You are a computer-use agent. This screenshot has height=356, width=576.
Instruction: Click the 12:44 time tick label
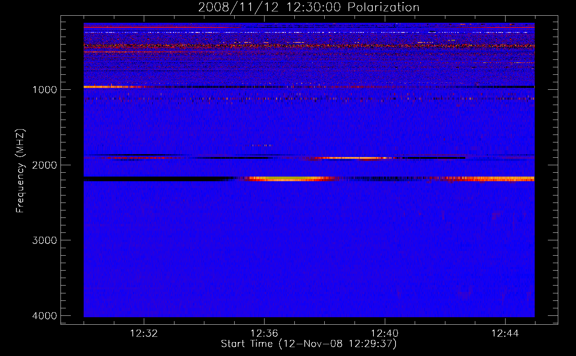pos(505,334)
